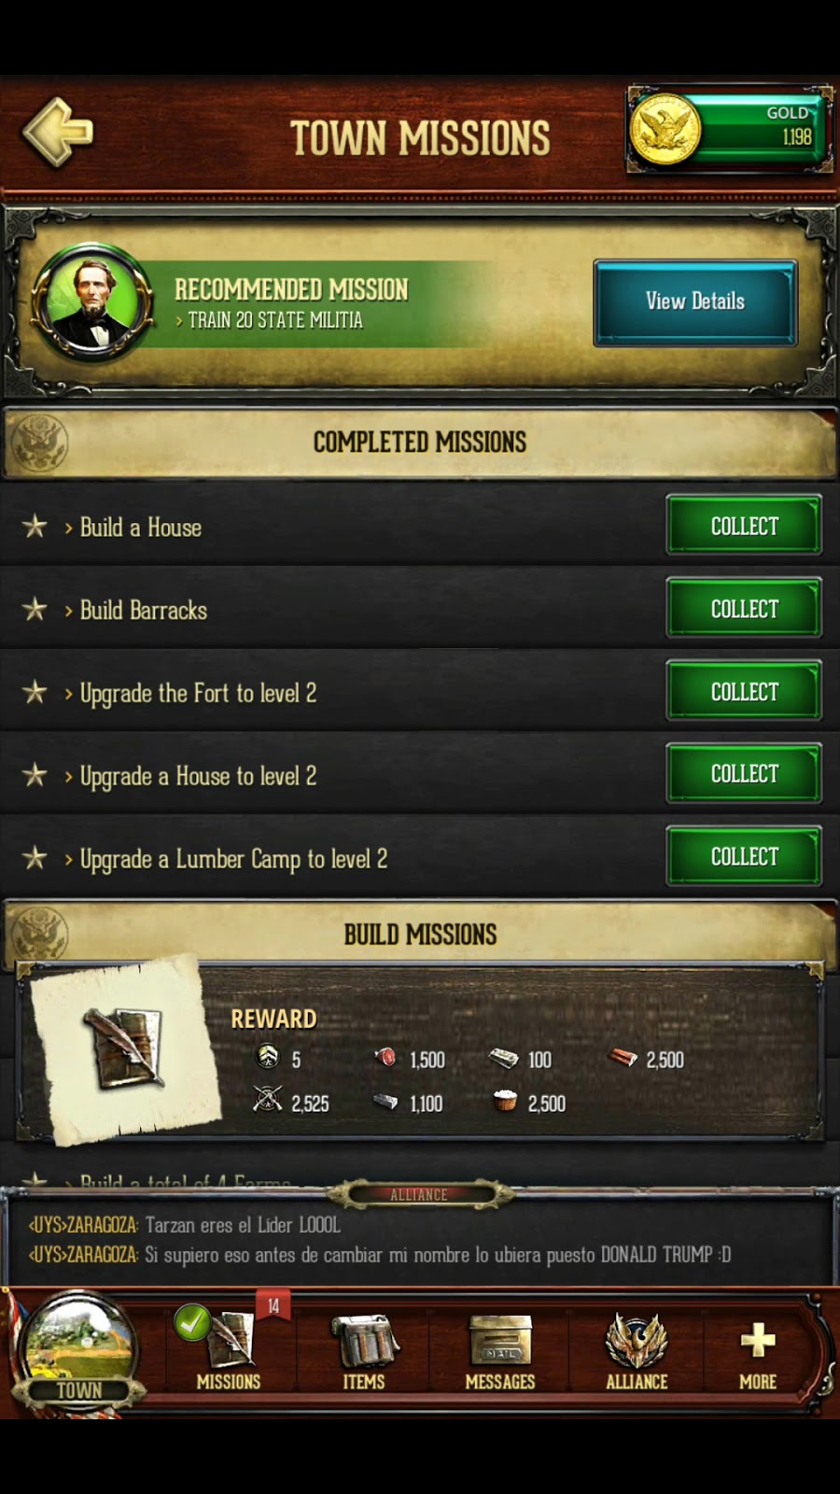Collect Upgrade the Fort reward
The width and height of the screenshot is (840, 1494).
(744, 691)
